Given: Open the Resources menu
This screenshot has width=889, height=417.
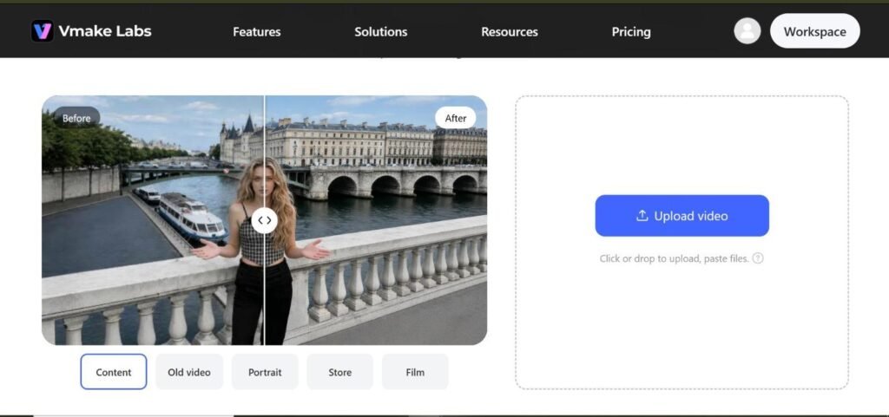Looking at the screenshot, I should click(510, 32).
